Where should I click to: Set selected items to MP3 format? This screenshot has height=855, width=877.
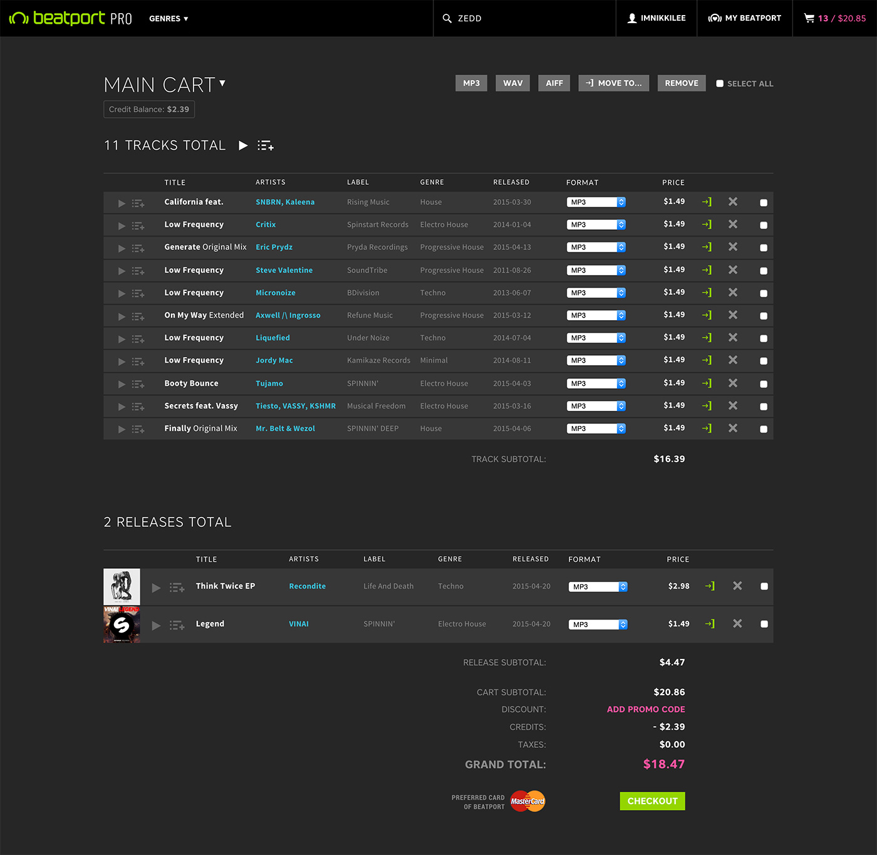click(x=471, y=83)
